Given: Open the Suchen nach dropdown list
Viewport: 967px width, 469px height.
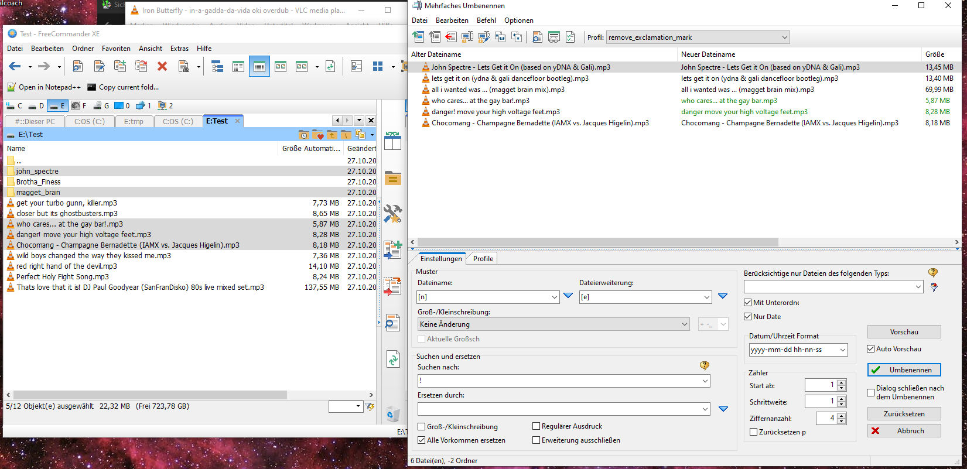Looking at the screenshot, I should point(705,381).
